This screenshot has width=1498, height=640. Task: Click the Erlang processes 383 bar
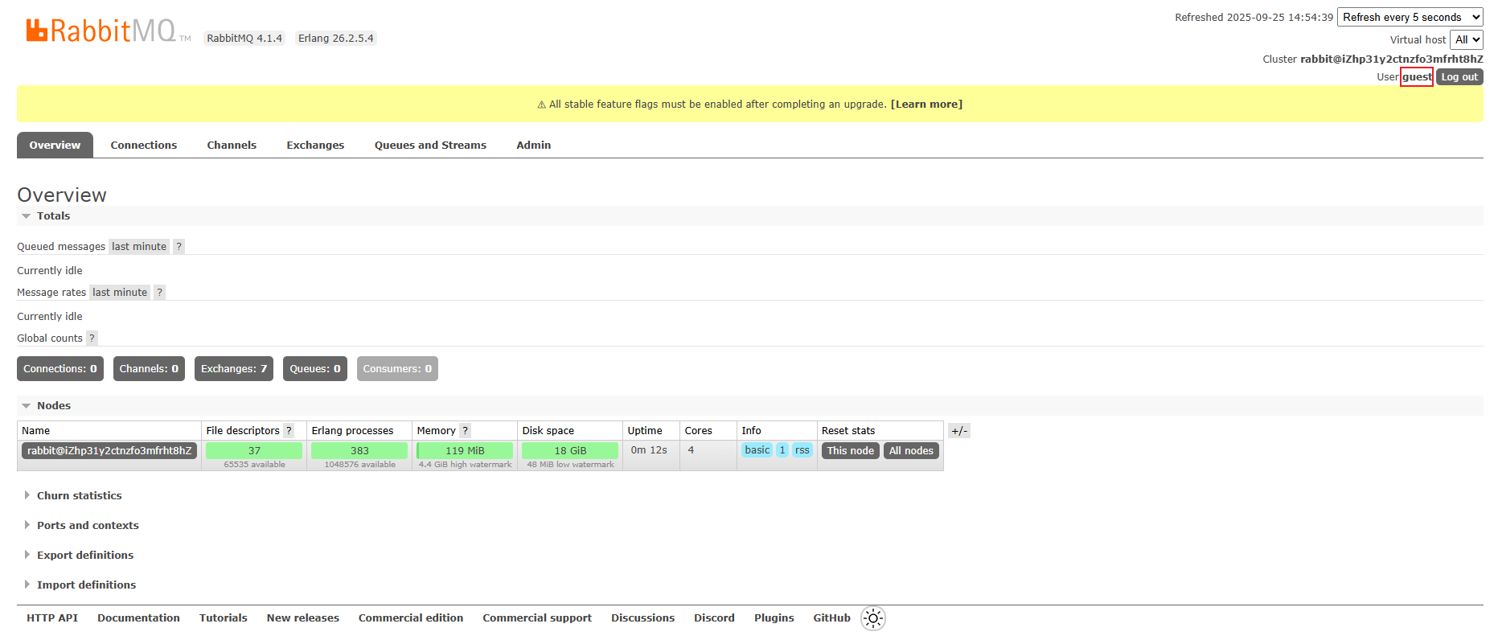coord(359,451)
